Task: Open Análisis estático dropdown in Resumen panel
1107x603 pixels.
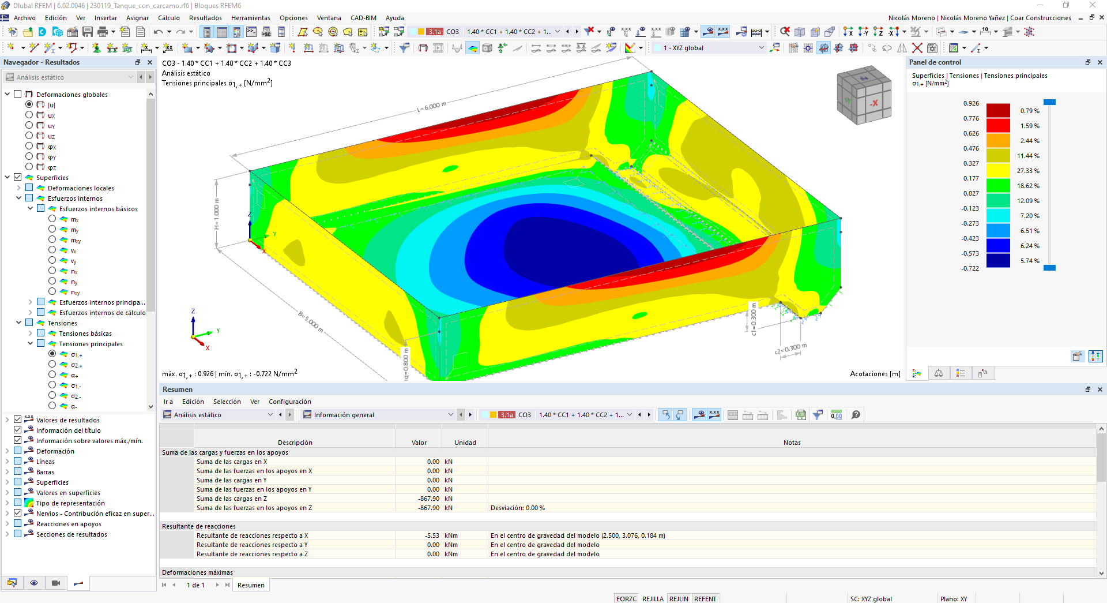Action: 218,415
